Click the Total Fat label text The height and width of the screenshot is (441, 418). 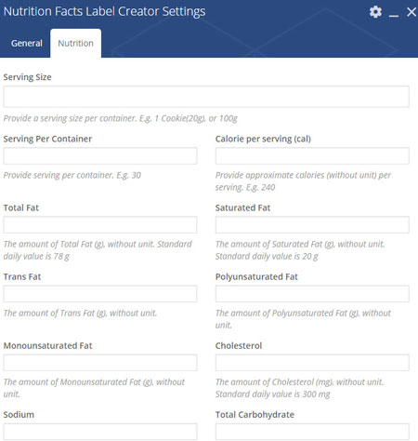click(21, 207)
